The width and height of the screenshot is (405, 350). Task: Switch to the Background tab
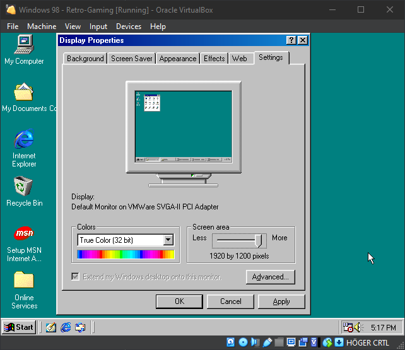coord(85,59)
